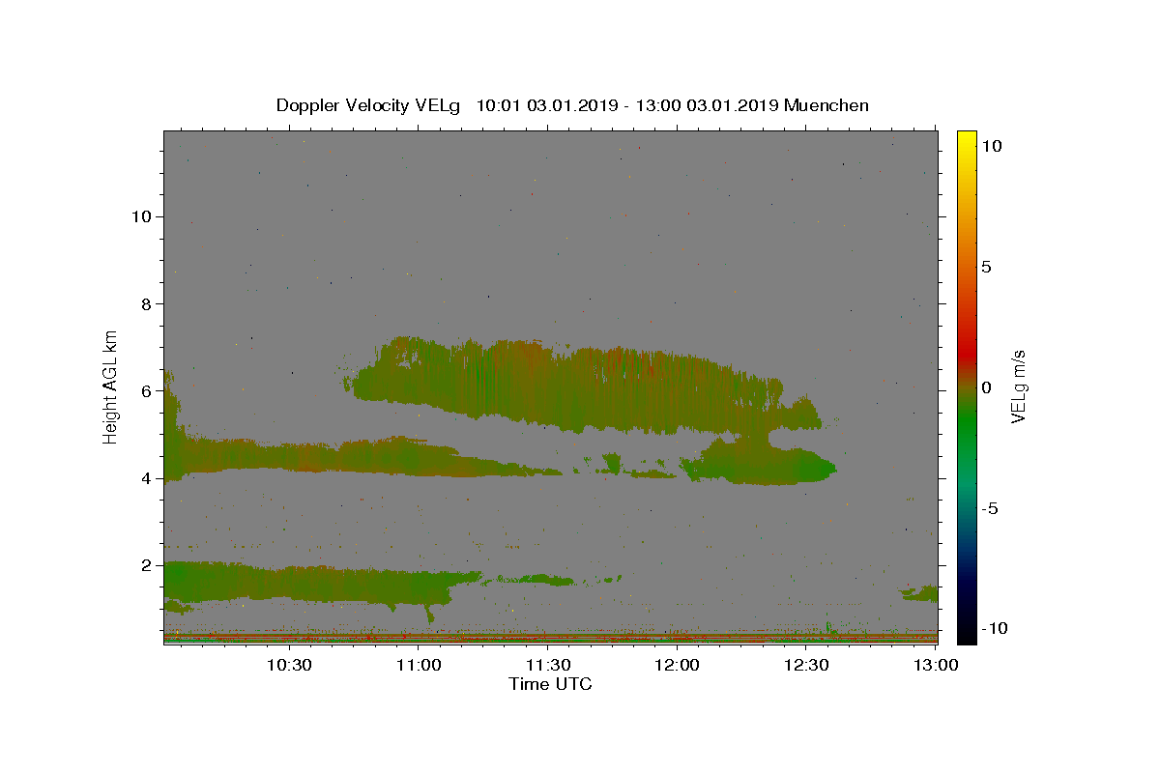The width and height of the screenshot is (1160, 773).
Task: Click the 11:00 time tick label
Action: pos(419,665)
